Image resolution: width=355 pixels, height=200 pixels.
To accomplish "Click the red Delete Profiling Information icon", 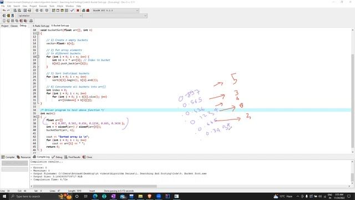I will (88, 11).
